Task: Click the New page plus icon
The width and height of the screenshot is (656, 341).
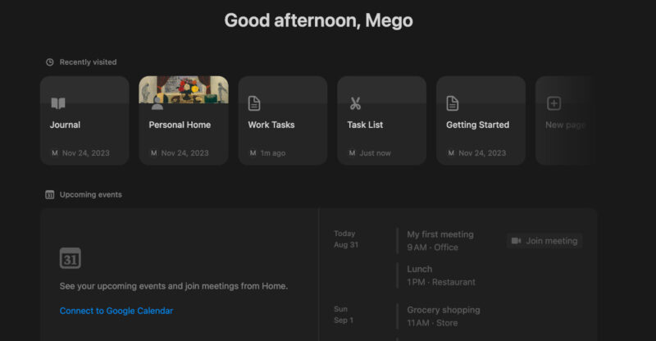Action: (x=554, y=103)
